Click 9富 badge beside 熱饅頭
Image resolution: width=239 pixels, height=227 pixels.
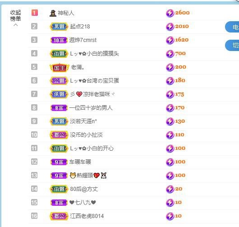pyautogui.click(x=59, y=176)
